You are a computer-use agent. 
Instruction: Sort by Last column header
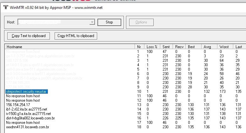tap(239, 47)
